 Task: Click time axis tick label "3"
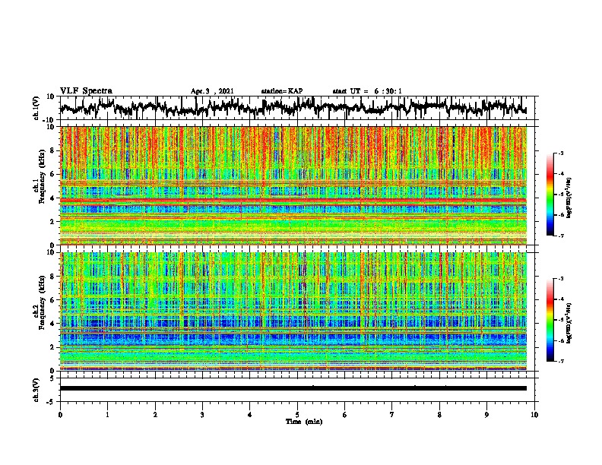[202, 415]
